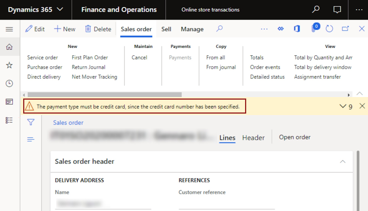Refresh the page
This screenshot has width=368, height=211.
(x=329, y=29)
